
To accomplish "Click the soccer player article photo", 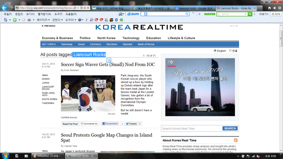I will [88, 93].
